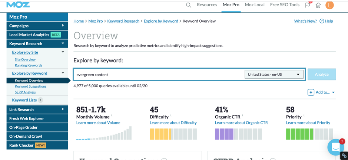Click the 41% Organic CTR value
The height and width of the screenshot is (160, 348).
click(x=221, y=110)
